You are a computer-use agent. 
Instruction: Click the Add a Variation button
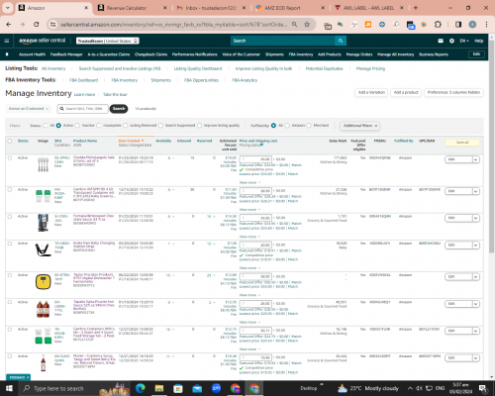(x=371, y=93)
